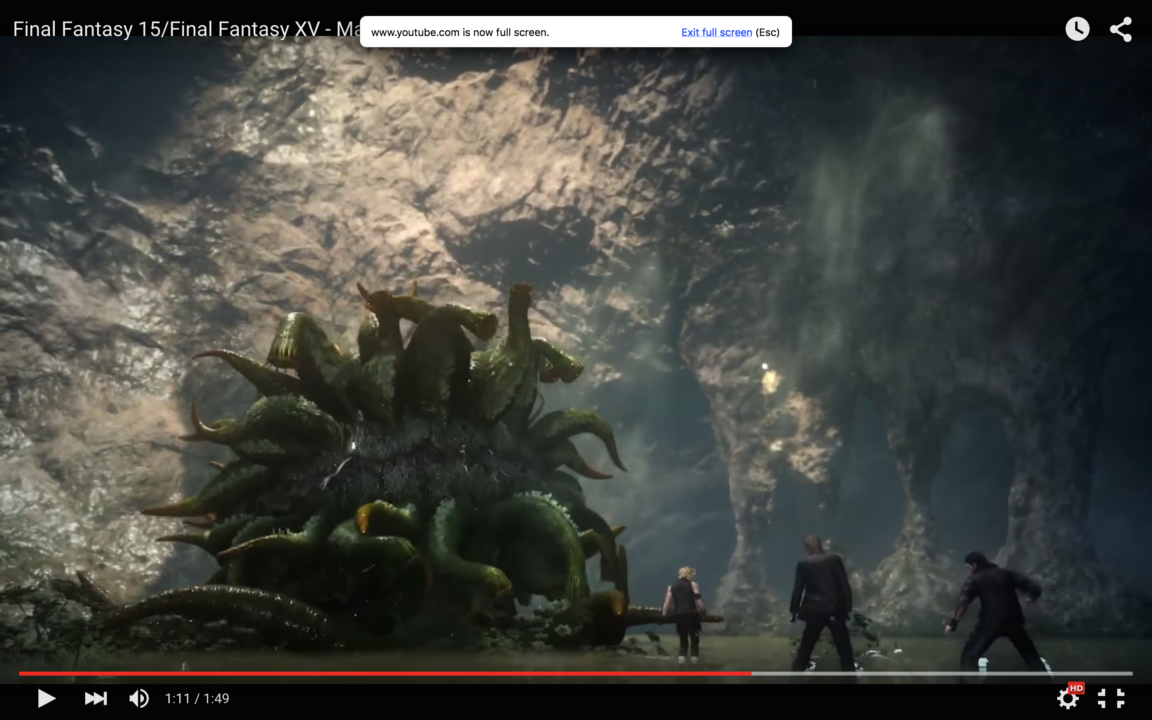Mute the video volume
Screen dimensions: 1152x720
[138, 698]
